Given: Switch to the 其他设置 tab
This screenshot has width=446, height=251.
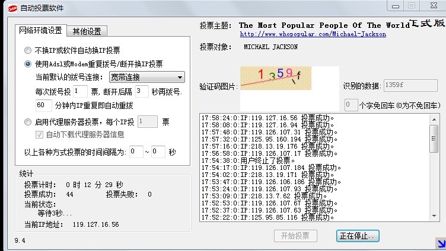Looking at the screenshot, I should (x=87, y=31).
